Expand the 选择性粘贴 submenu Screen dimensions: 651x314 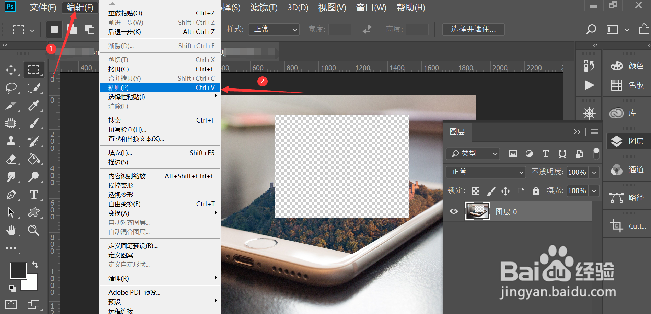tap(160, 97)
